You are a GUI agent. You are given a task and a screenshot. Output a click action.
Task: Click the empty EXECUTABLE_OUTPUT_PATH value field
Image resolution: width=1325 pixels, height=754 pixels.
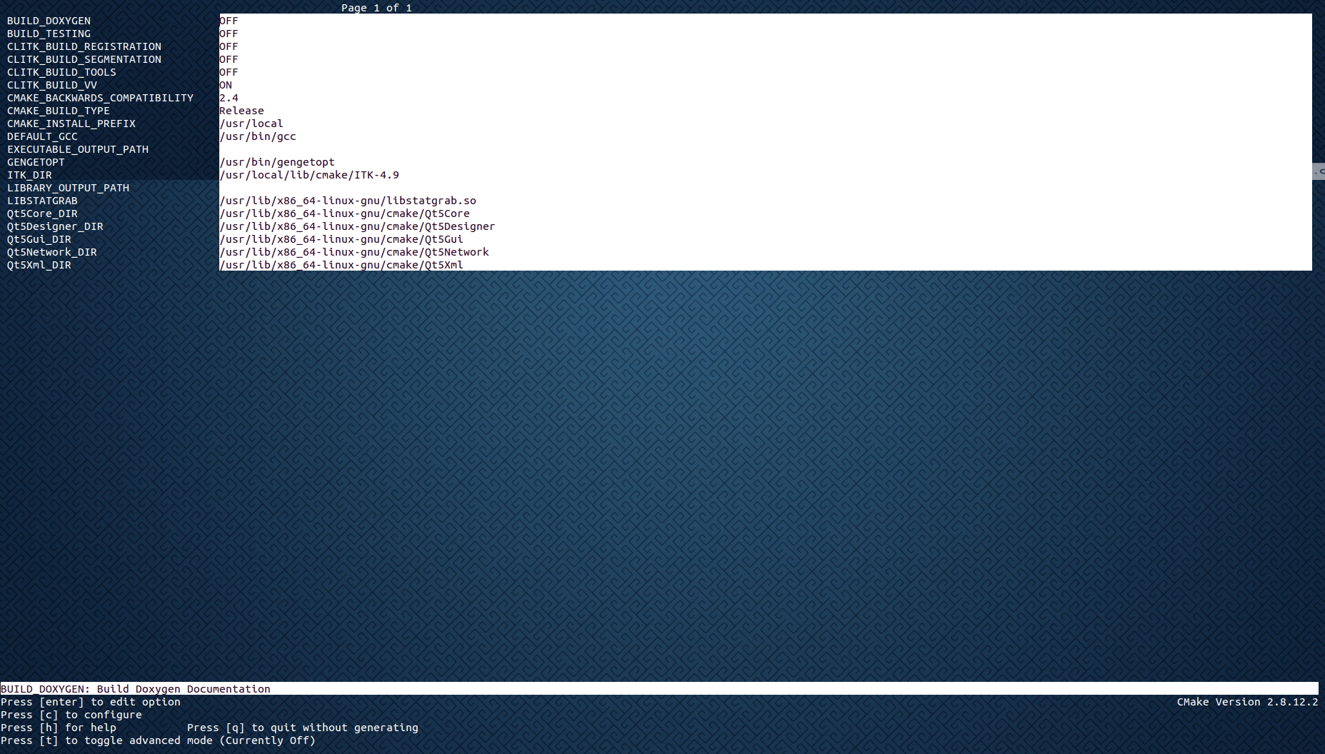(766, 149)
